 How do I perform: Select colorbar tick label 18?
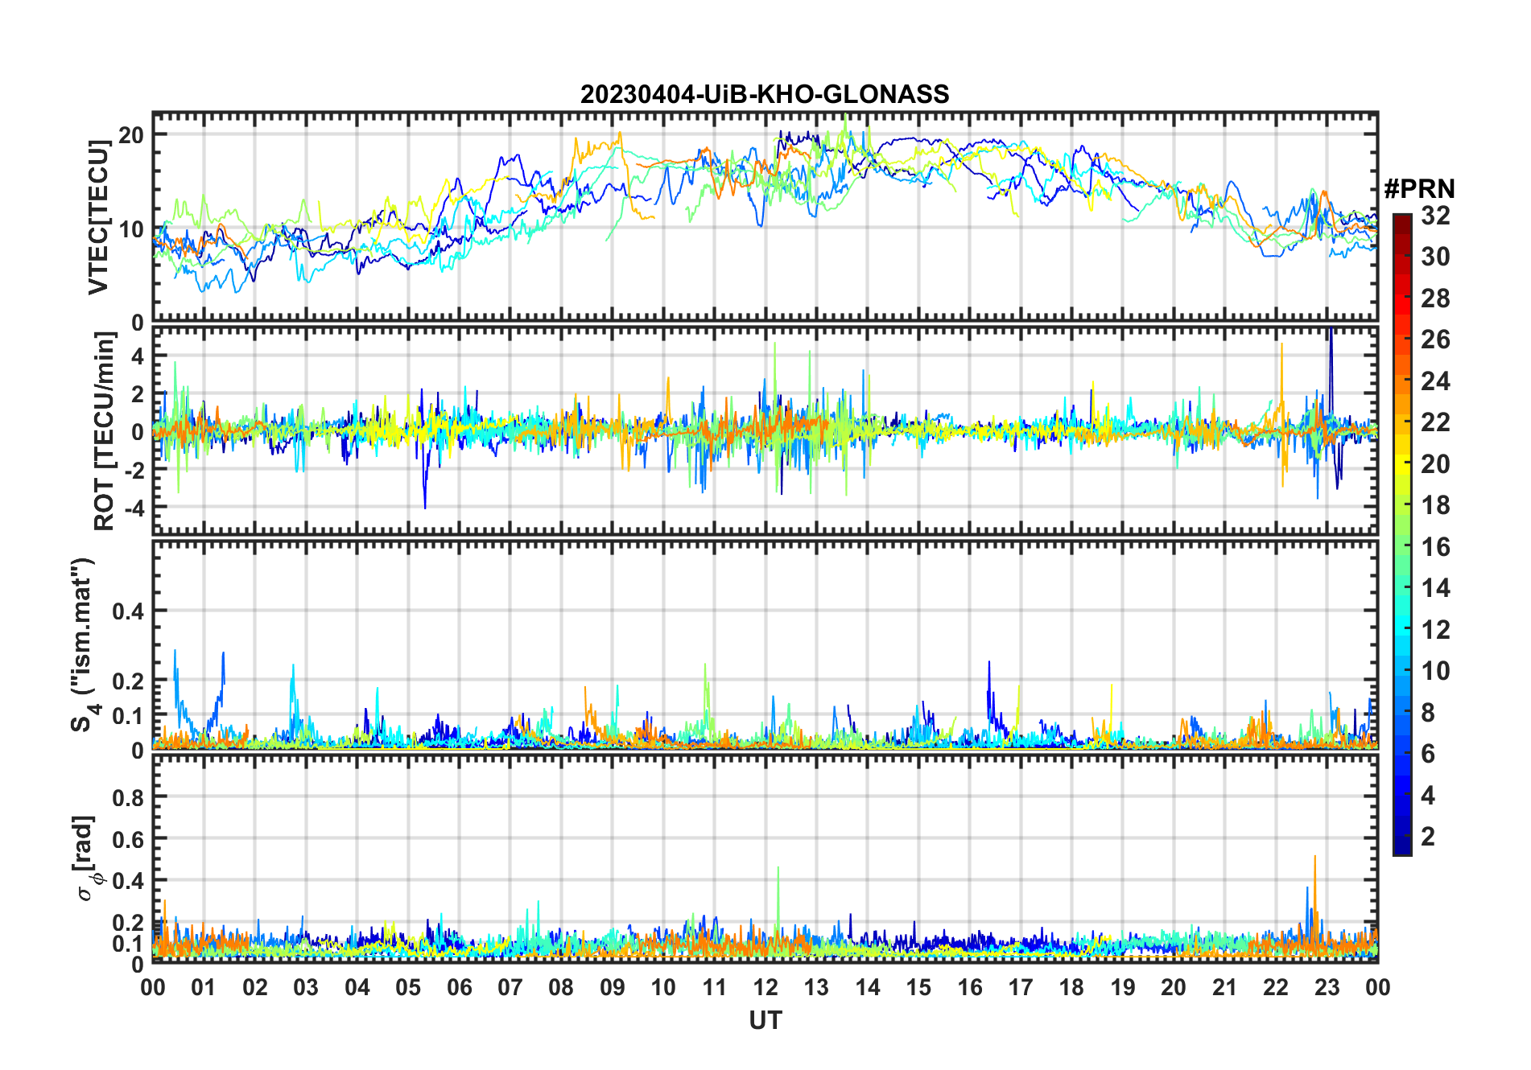point(1435,505)
